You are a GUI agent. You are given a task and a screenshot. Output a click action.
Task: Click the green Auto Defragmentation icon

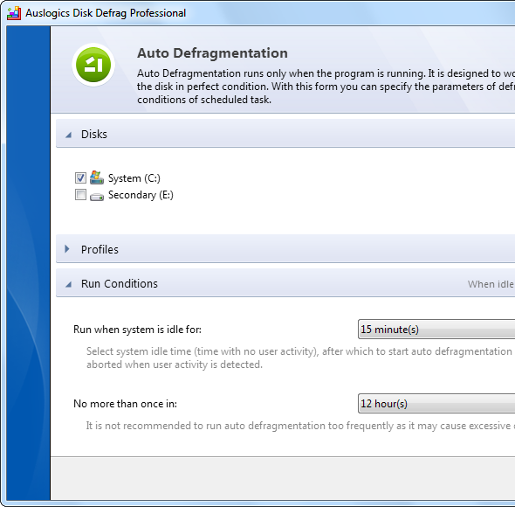(93, 65)
